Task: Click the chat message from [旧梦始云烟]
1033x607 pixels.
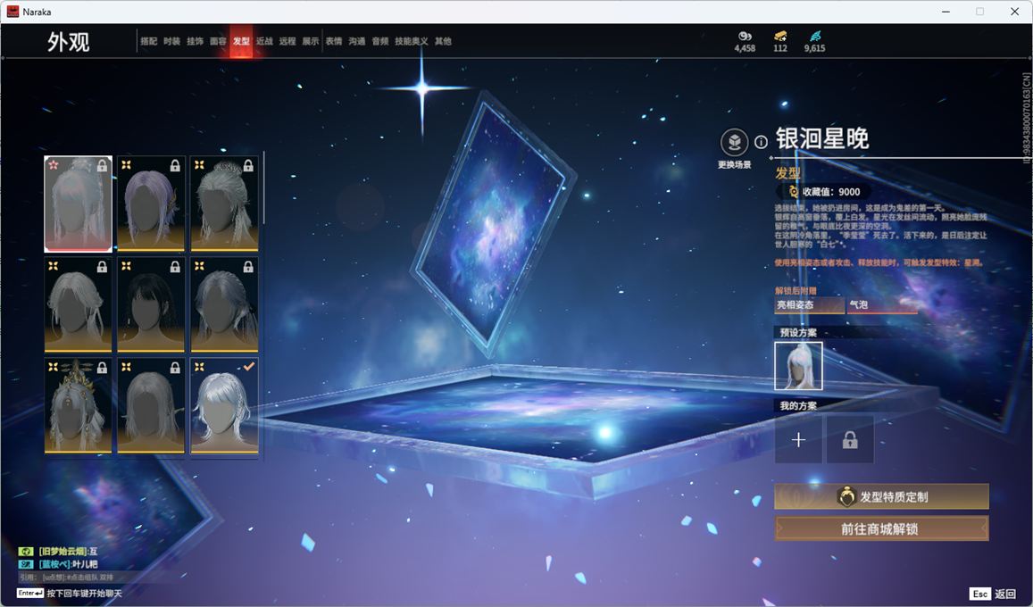Action: click(x=68, y=551)
